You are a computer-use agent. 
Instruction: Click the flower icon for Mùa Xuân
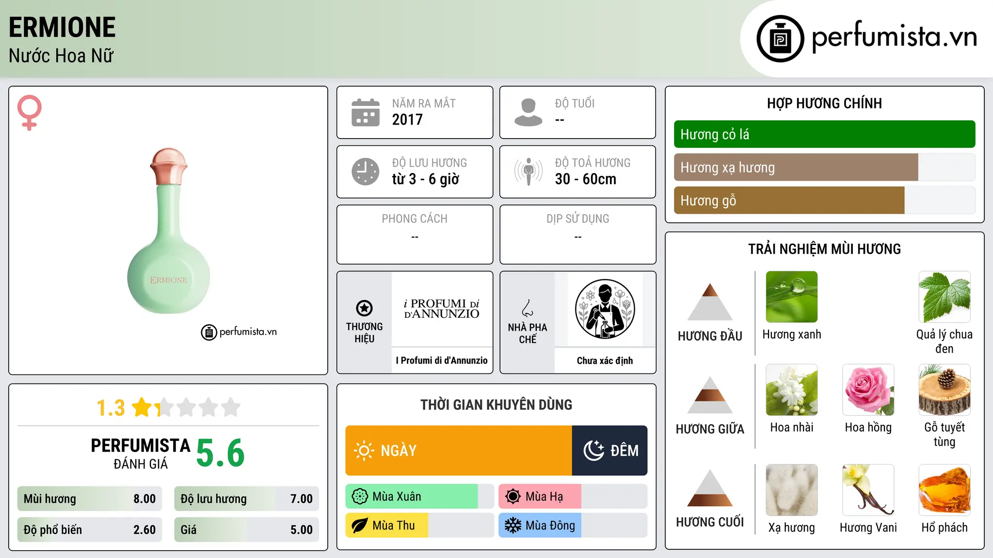tap(360, 496)
